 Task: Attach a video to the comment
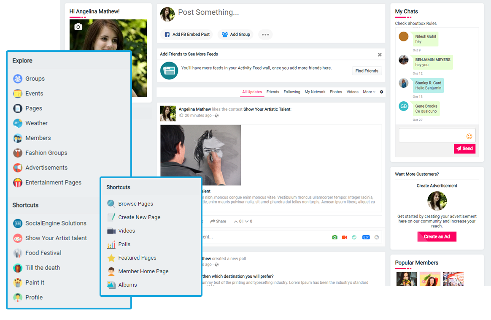point(344,237)
